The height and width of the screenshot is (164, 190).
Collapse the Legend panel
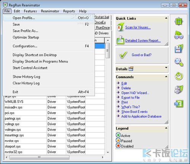pos(166,128)
